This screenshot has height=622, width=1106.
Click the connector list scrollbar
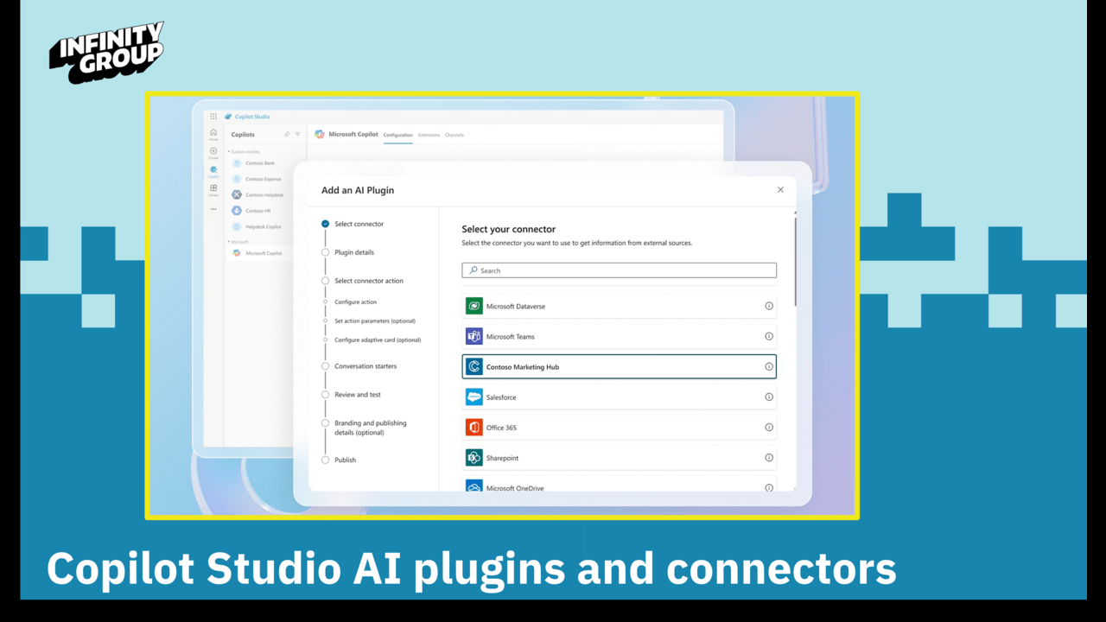795,262
